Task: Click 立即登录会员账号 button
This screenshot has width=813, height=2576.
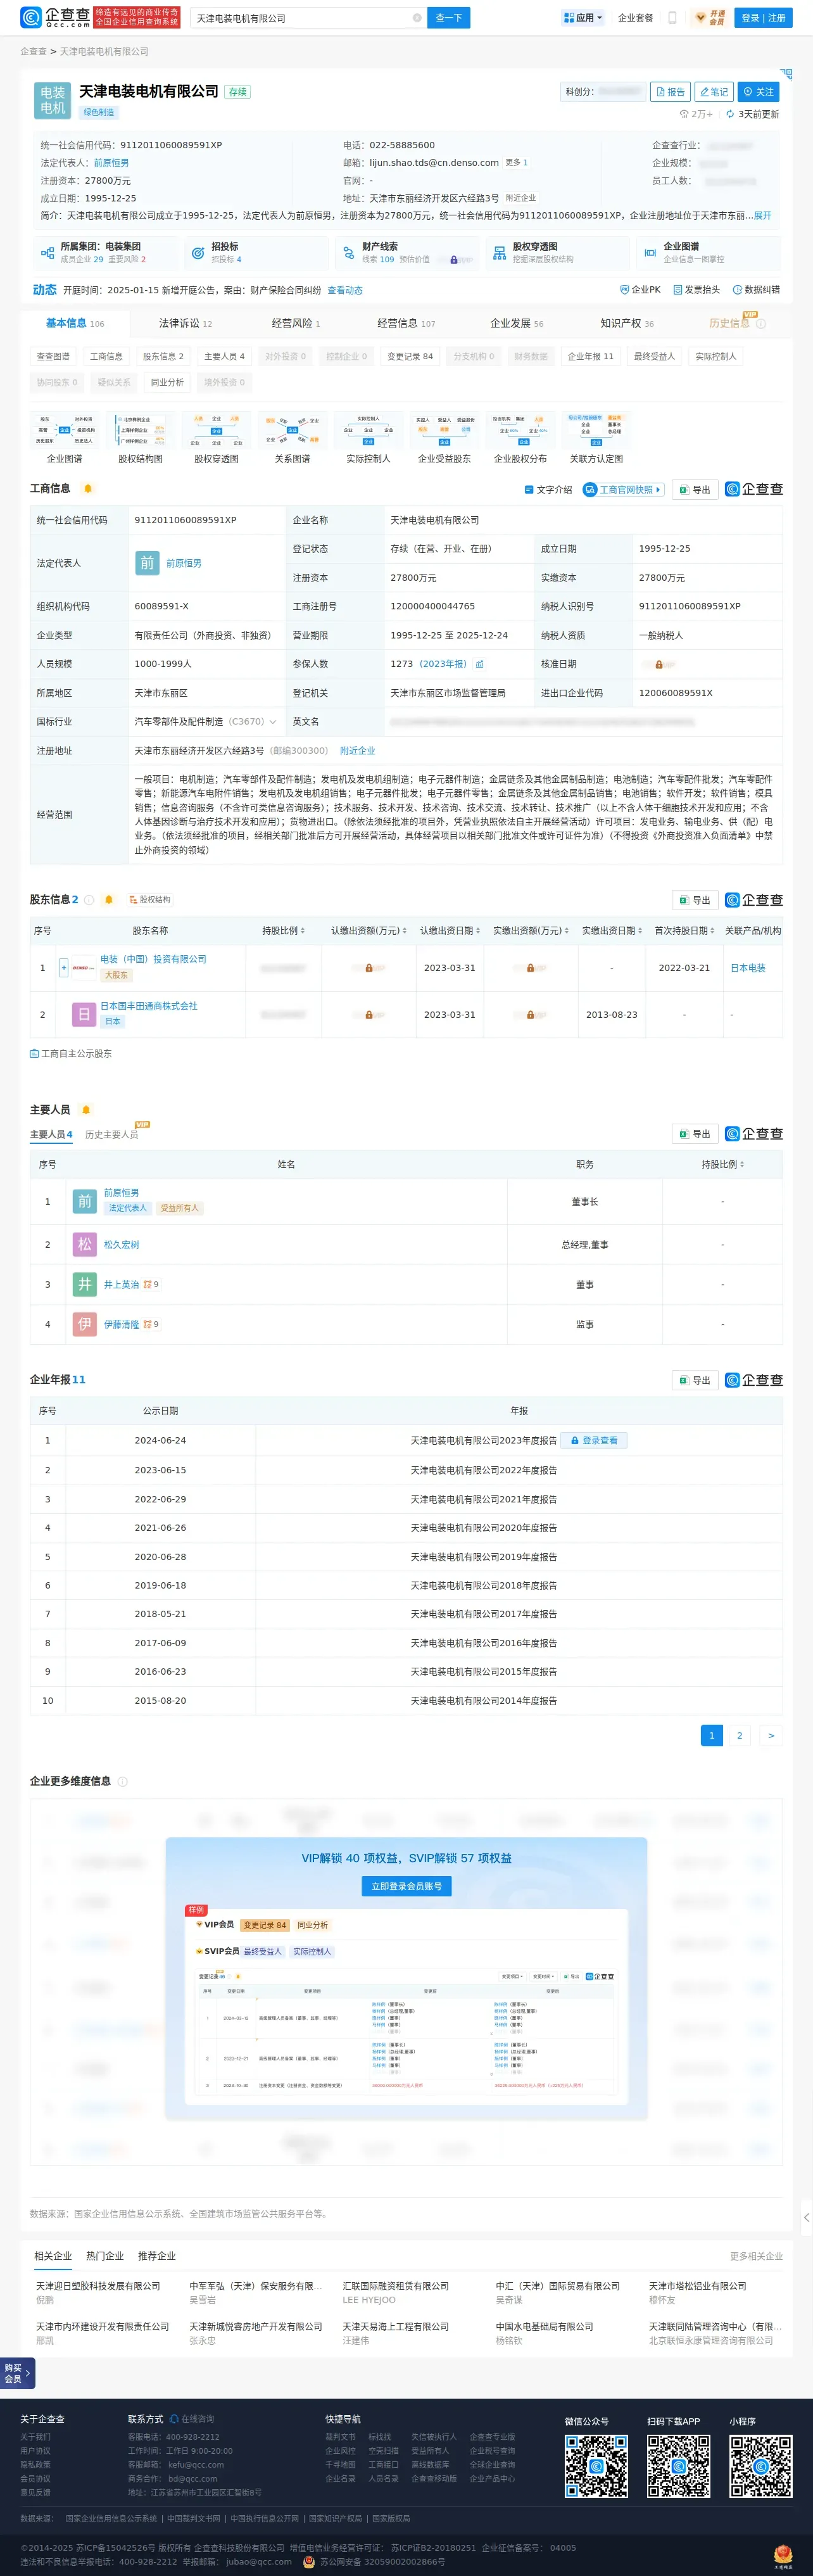Action: click(x=406, y=1886)
